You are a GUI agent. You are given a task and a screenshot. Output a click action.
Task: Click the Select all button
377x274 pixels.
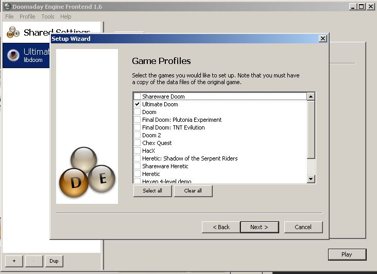[x=152, y=190]
